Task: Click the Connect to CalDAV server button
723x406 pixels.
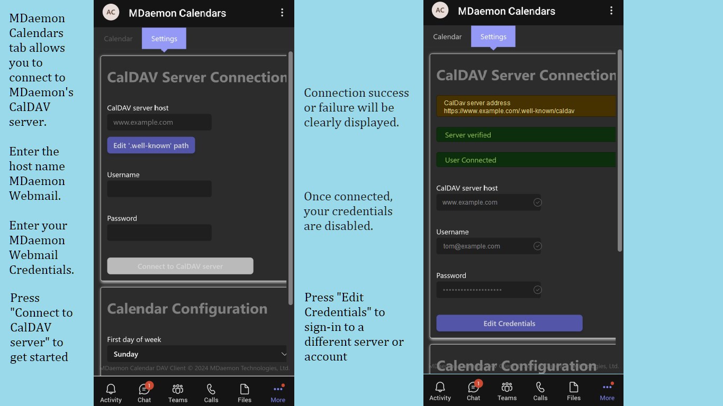Action: (180, 266)
